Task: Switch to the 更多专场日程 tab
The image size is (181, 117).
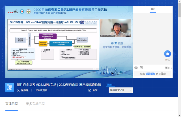Action: [35, 104]
